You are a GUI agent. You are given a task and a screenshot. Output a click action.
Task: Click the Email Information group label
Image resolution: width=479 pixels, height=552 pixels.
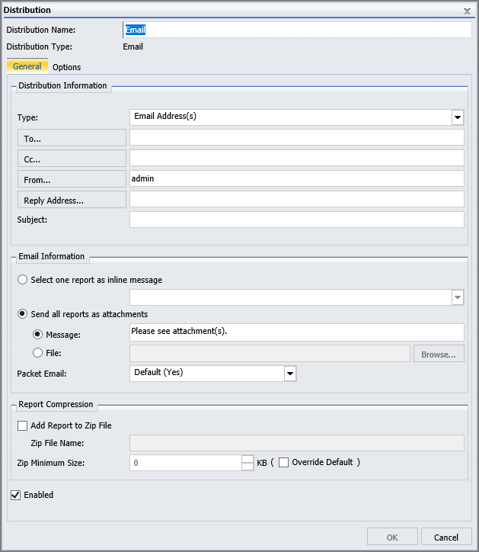[x=51, y=256]
